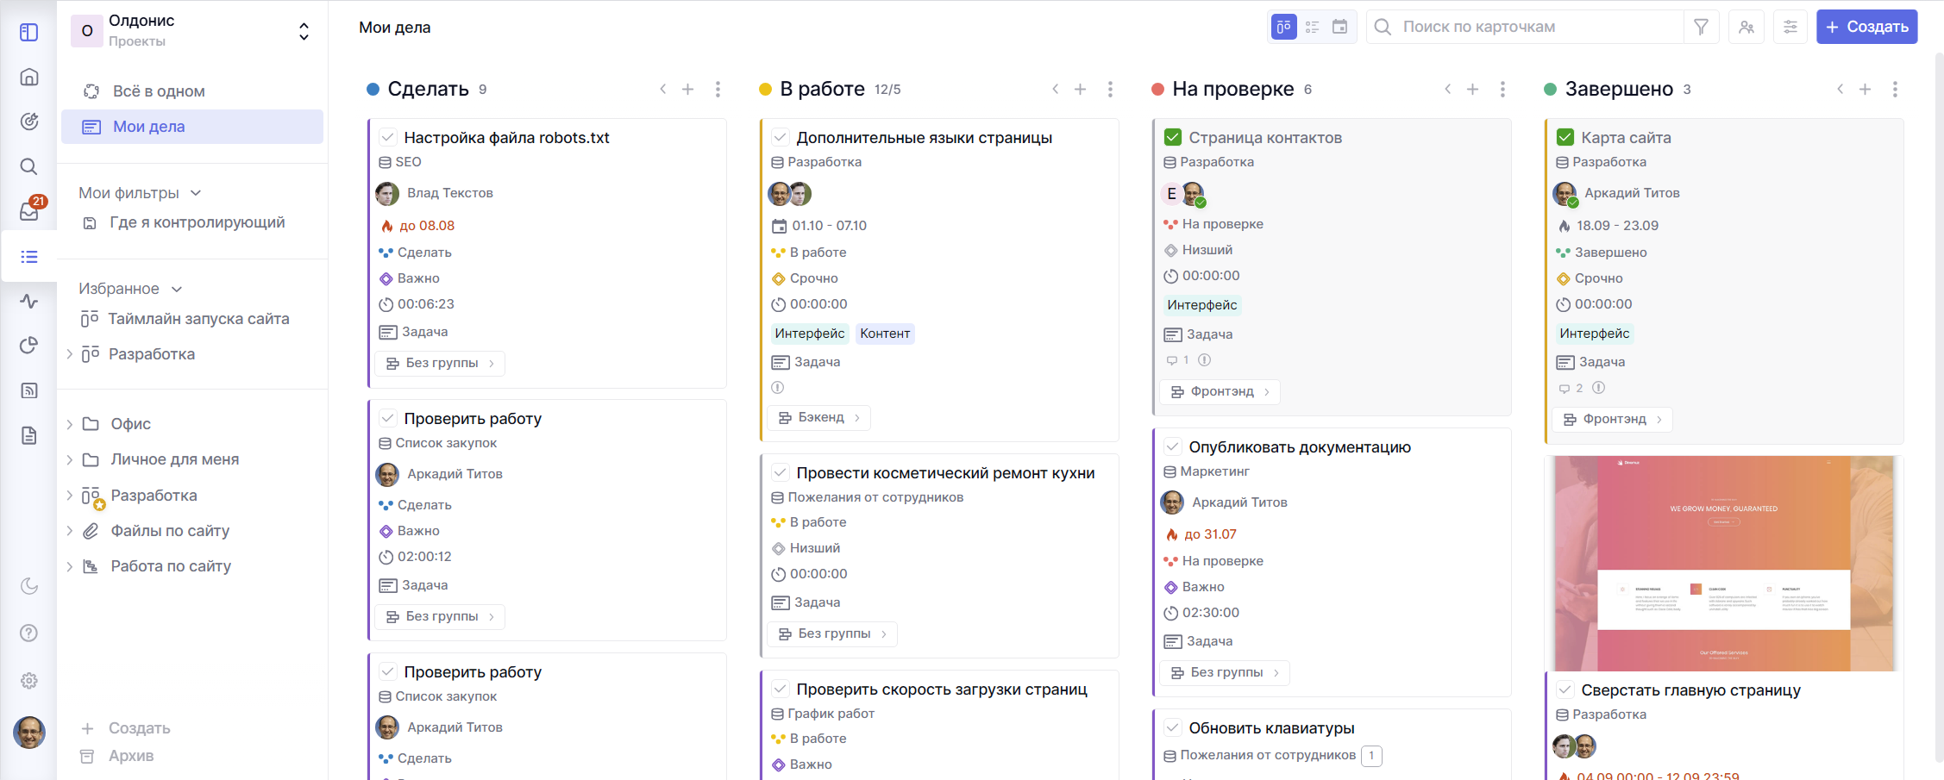Uncheck the Карта сайта task checkbox
The height and width of the screenshot is (780, 1944).
[x=1565, y=138]
